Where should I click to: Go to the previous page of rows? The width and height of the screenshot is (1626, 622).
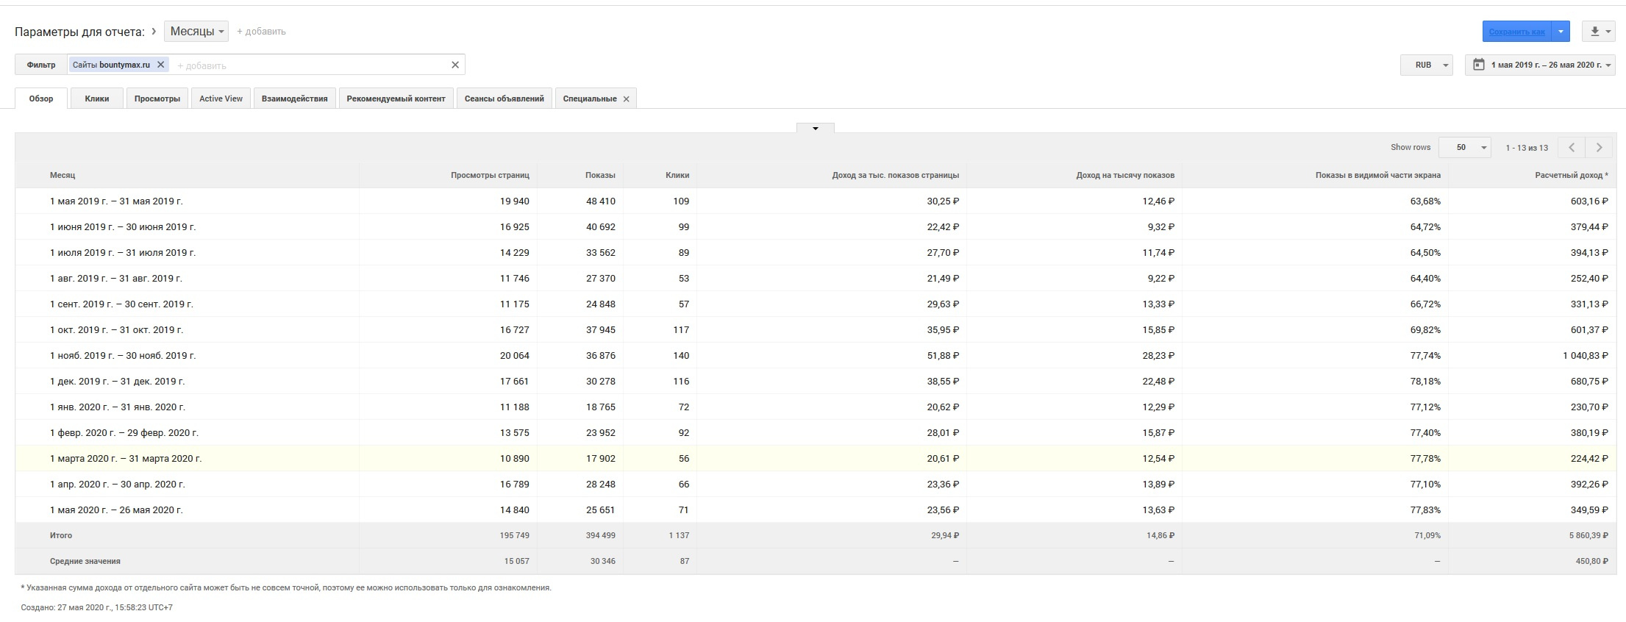coord(1572,148)
